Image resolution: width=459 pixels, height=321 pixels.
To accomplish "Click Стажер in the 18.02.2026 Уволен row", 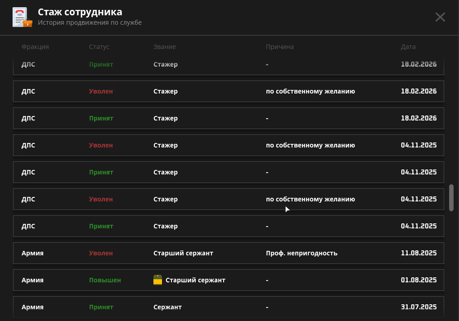I will [x=166, y=91].
